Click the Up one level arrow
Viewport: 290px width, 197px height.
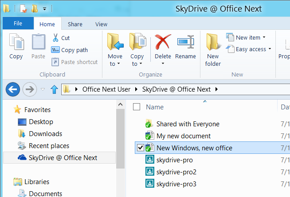tap(54, 89)
